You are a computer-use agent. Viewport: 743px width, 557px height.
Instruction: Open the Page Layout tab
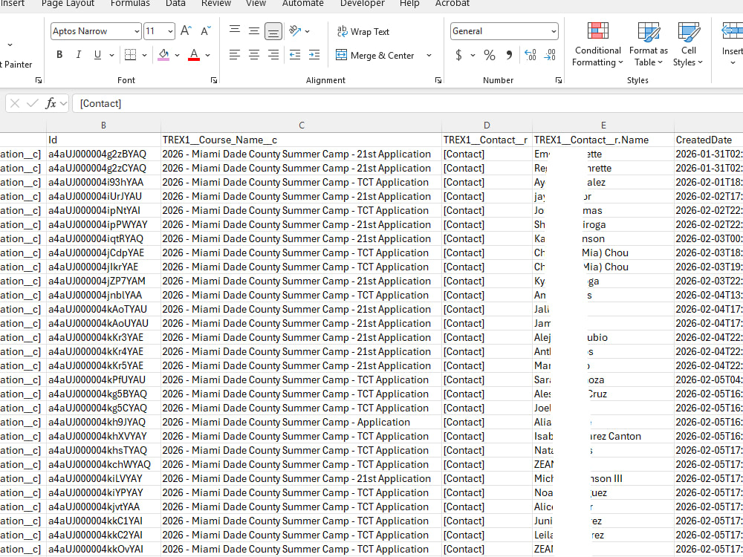pos(68,3)
